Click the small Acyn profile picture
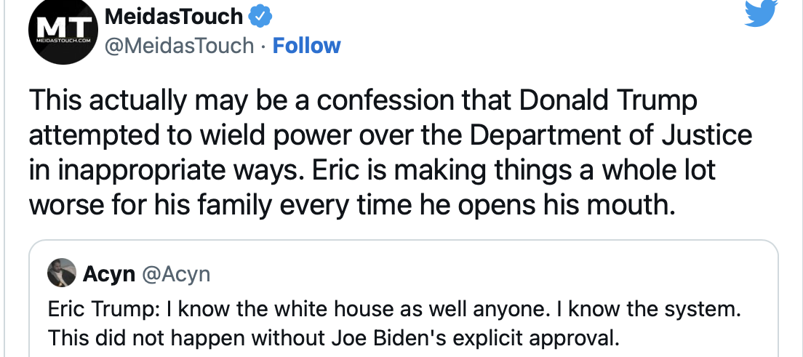This screenshot has width=803, height=357. tap(63, 274)
